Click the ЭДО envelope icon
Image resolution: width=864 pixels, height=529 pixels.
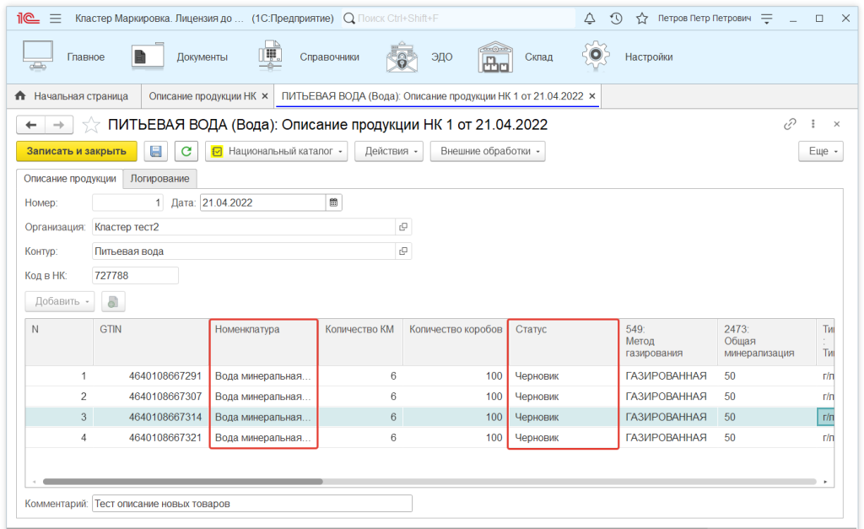point(402,57)
